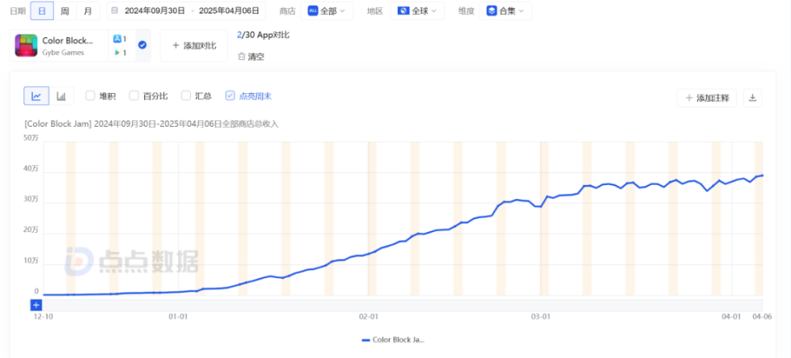Click the blue plus button below chart
This screenshot has width=791, height=358.
35,305
